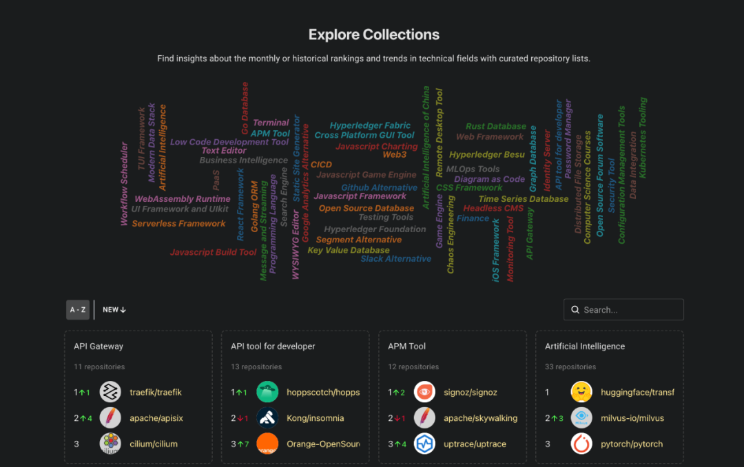This screenshot has height=467, width=744.
Task: Click Javascript Charting in word cloud
Action: click(x=377, y=146)
